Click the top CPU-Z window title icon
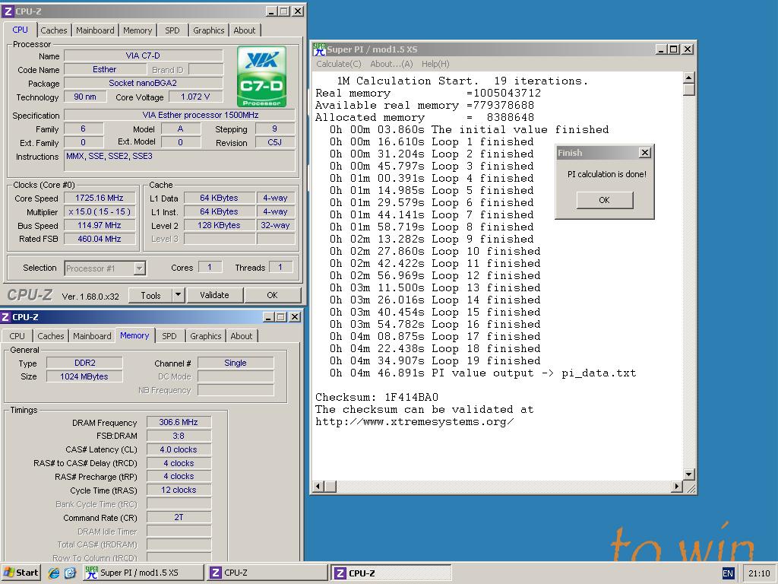The height and width of the screenshot is (584, 778). [x=8, y=11]
